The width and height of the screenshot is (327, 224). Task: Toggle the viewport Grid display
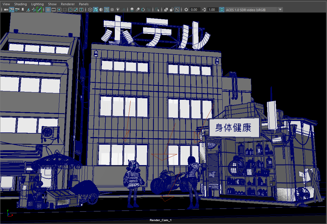[x=48, y=10]
